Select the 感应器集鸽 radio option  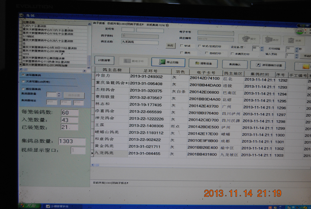(x=23, y=89)
